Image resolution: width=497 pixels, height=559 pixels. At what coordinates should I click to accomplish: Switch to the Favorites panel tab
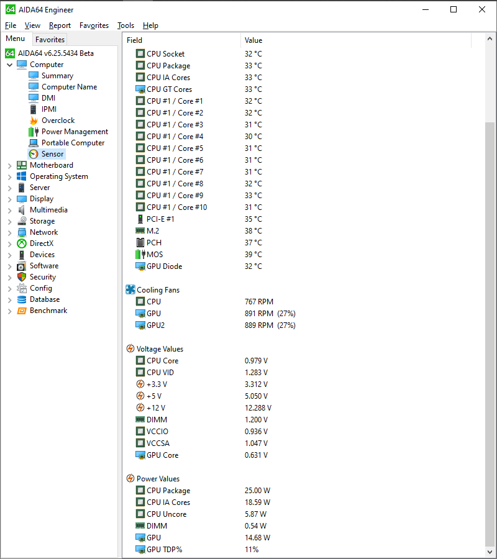[50, 40]
